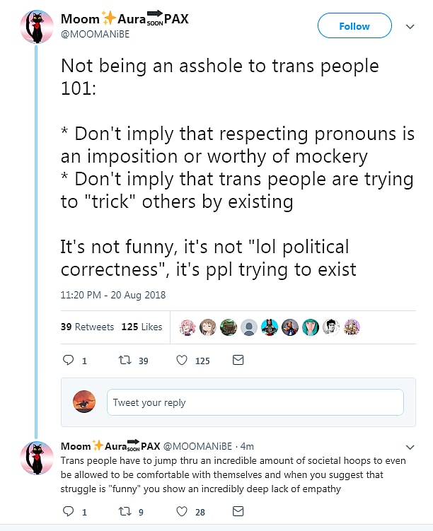The width and height of the screenshot is (433, 531).
Task: Like the main tweet with 125 likes
Action: tap(181, 360)
